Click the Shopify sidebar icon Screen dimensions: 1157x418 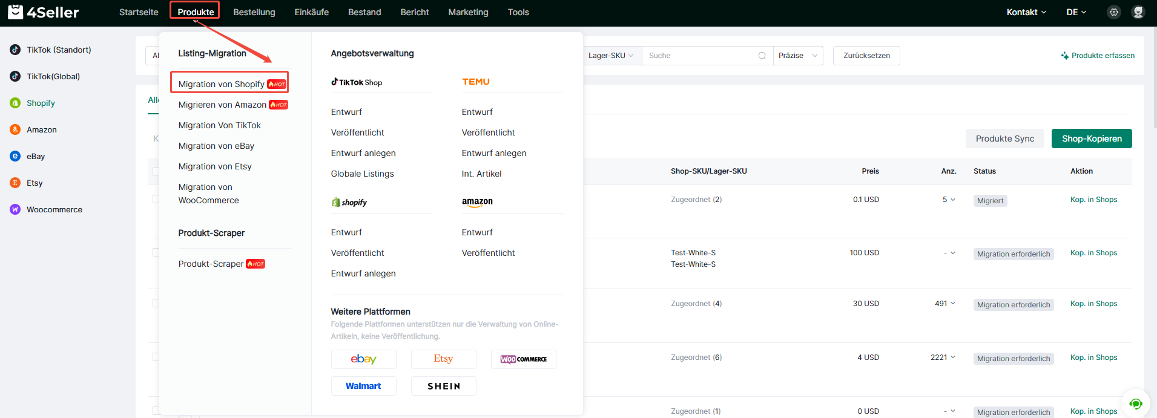point(15,103)
